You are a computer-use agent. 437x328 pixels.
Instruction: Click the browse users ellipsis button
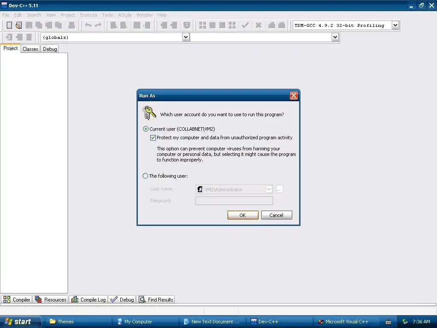click(x=280, y=189)
